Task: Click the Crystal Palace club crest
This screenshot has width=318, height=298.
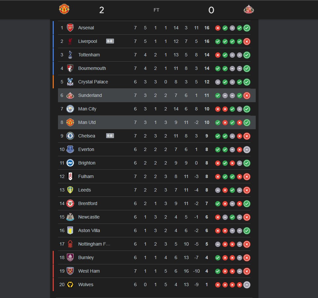Action: 70,82
